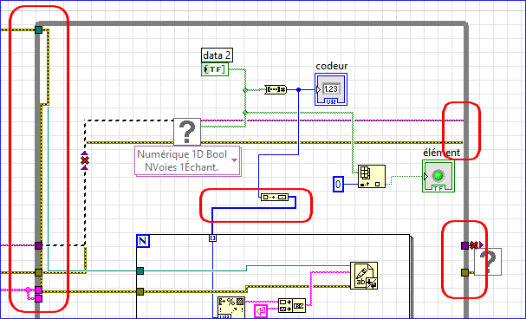The image size is (526, 319).
Task: Click the End of Line constant
Action: (x=261, y=311)
